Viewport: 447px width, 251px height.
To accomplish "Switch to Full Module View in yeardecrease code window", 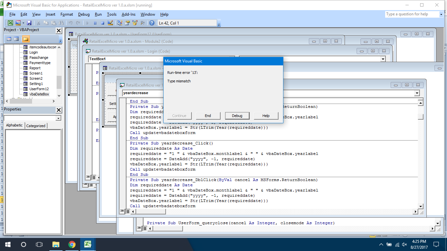I will click(x=127, y=211).
